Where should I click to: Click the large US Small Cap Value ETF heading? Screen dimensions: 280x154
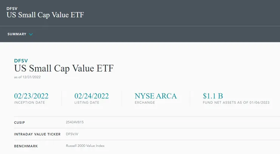(x=64, y=69)
